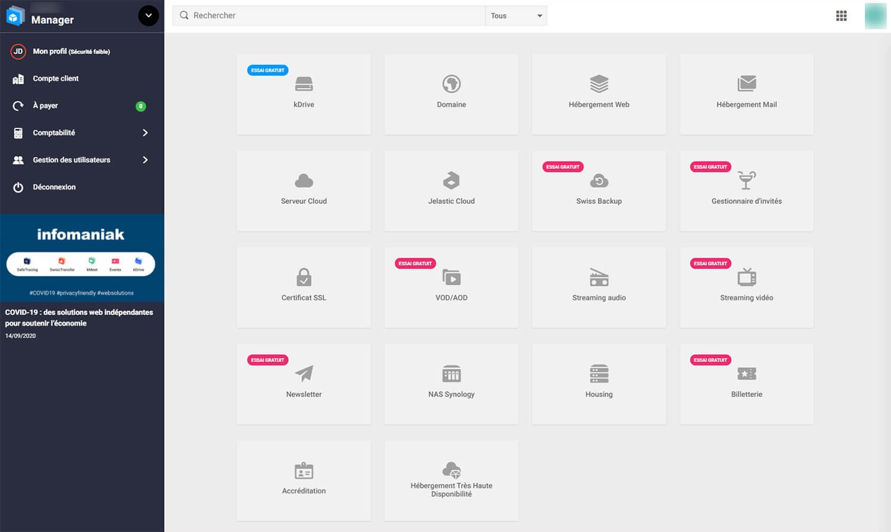Click the Certificat SSL padlock icon
Image resolution: width=891 pixels, height=532 pixels.
304,277
